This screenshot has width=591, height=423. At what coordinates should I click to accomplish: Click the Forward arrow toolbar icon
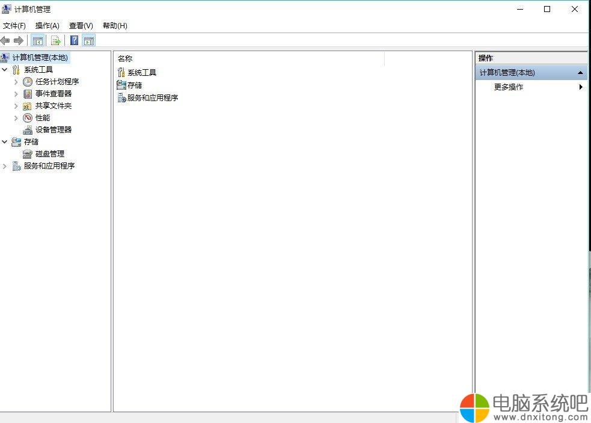click(19, 40)
